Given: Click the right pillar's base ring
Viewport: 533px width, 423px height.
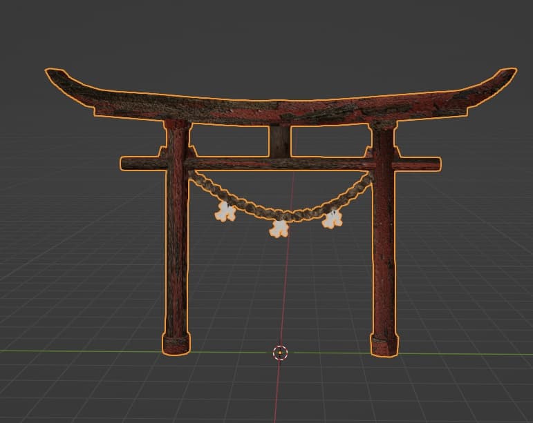Looking at the screenshot, I should tap(384, 345).
